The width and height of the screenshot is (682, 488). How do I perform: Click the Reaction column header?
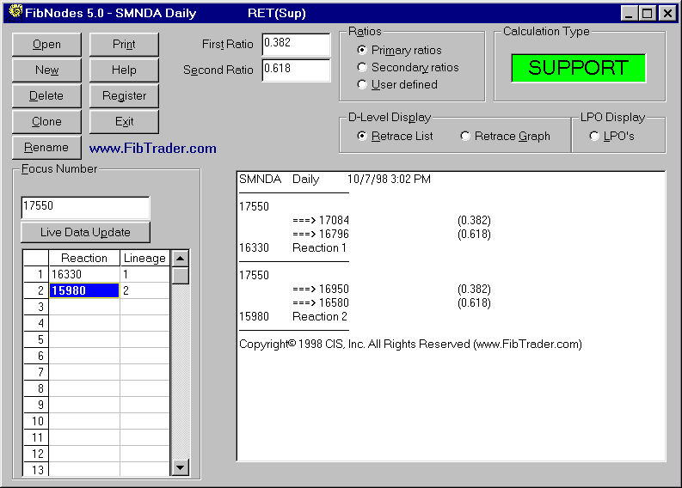[84, 258]
